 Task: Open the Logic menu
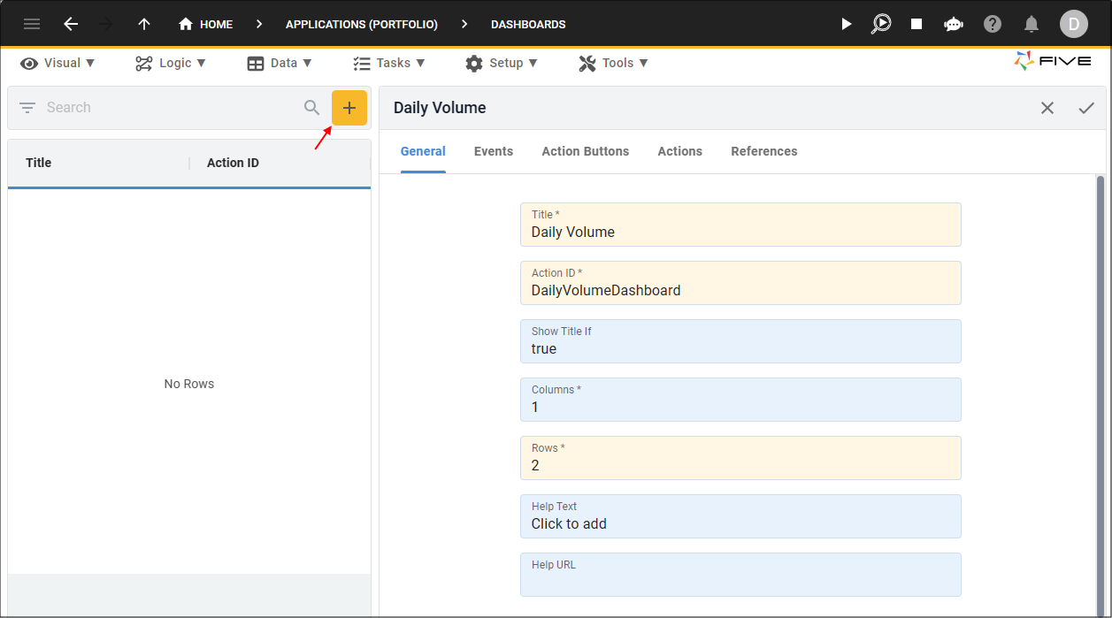(x=171, y=63)
